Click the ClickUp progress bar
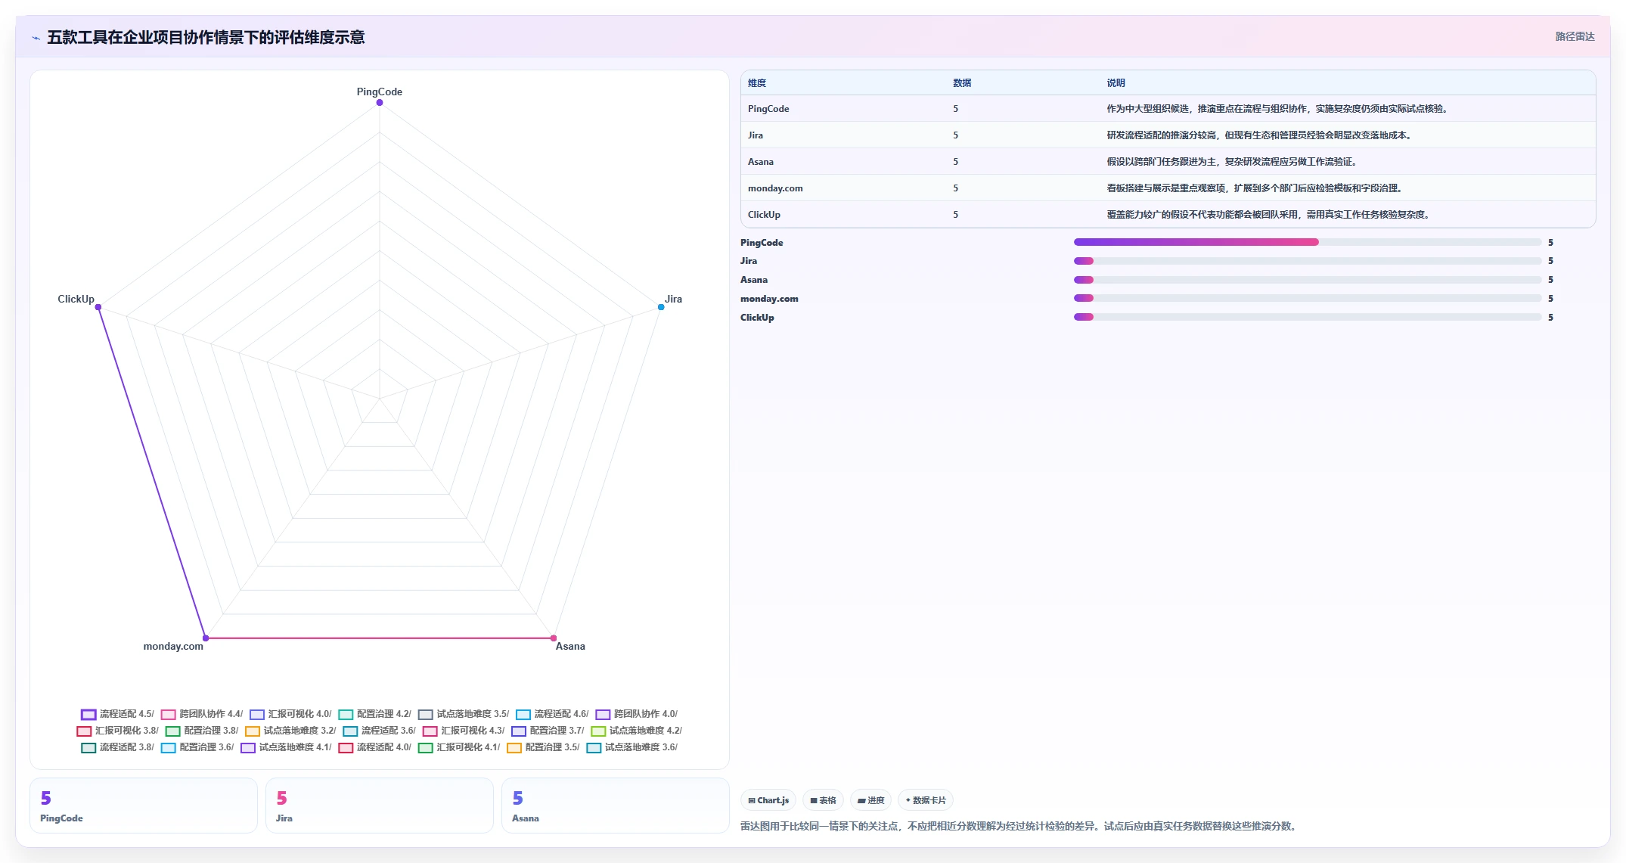 [x=1308, y=317]
